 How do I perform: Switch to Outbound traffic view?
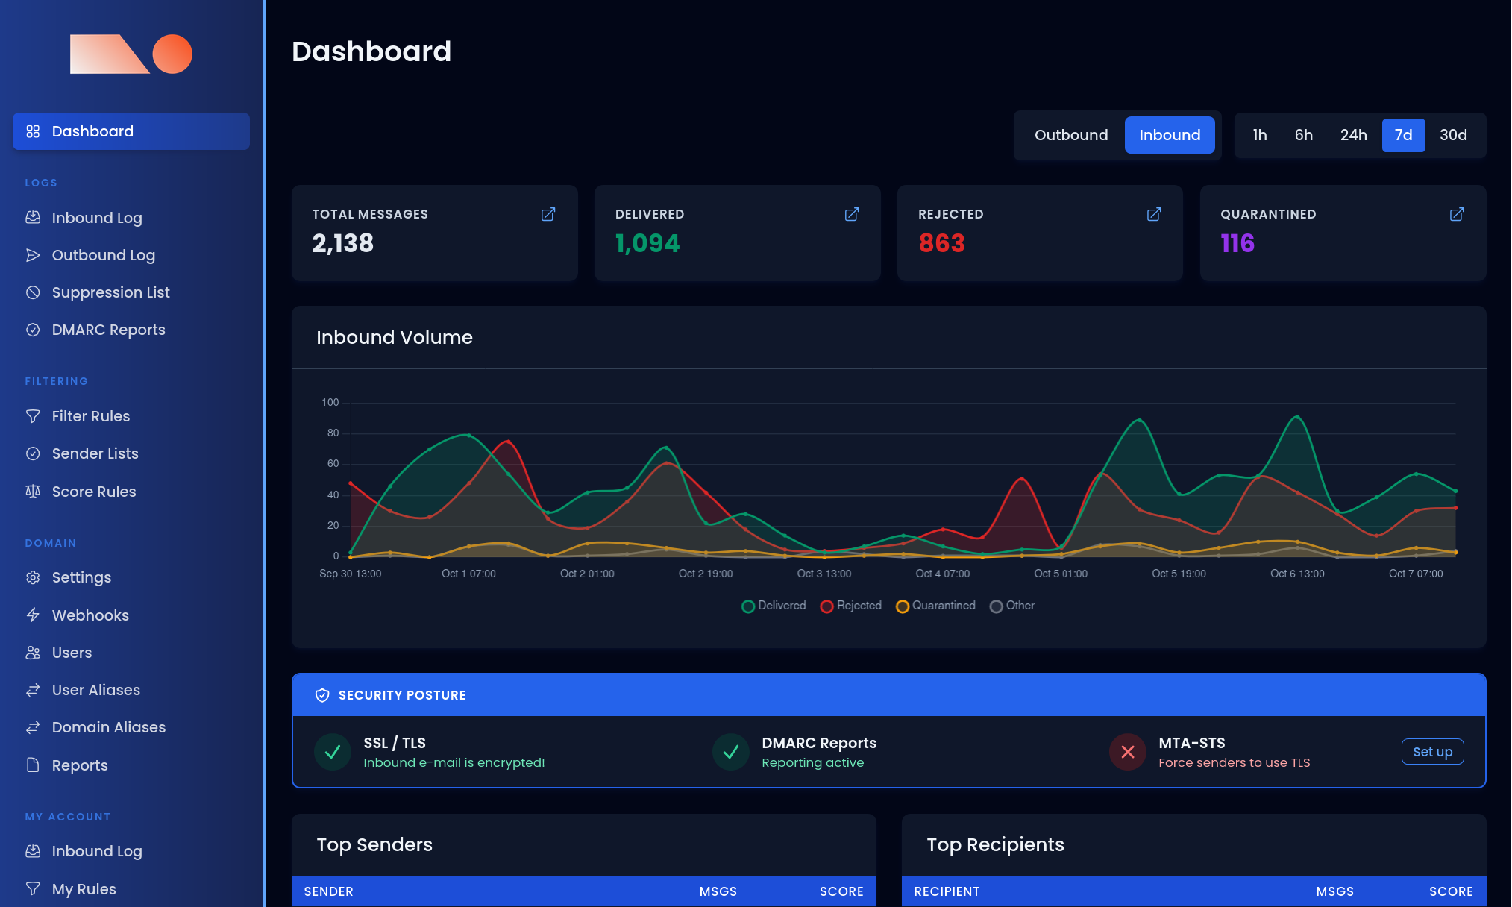coord(1070,135)
